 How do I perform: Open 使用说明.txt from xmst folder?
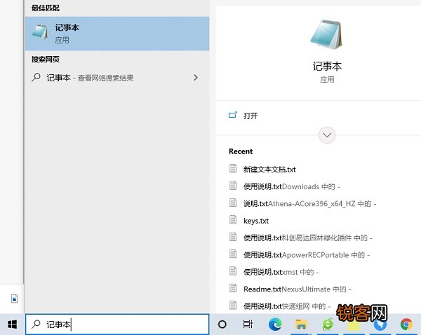pyautogui.click(x=281, y=272)
